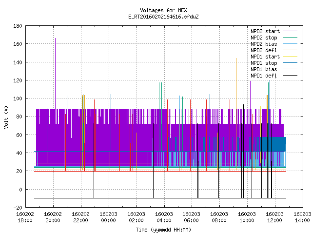Select the red NPD1 bias legend line
Image resolution: width=312 pixels, height=234 pixels.
tap(290, 69)
